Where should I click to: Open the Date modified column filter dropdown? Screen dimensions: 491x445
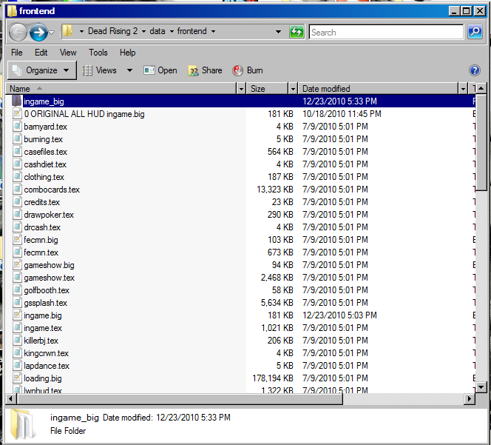(x=463, y=89)
